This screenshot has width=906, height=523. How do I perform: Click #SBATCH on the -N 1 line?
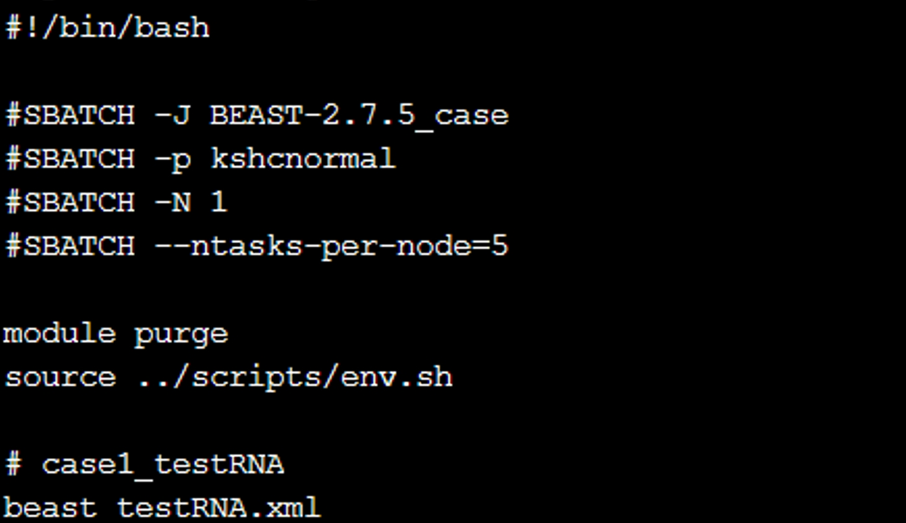point(70,203)
